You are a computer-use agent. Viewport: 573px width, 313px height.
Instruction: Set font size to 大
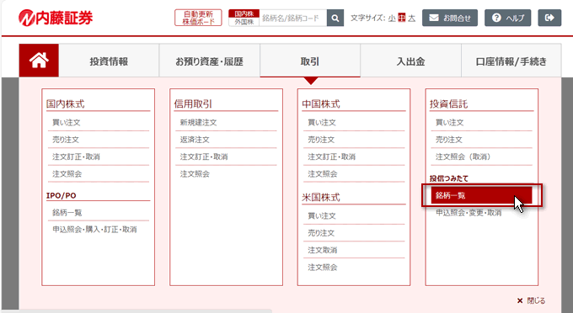click(x=411, y=18)
